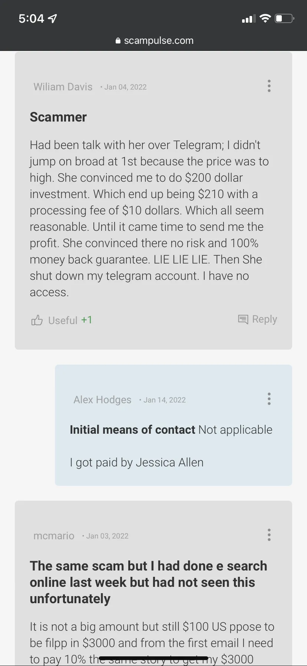Tap the battery indicator icon
The height and width of the screenshot is (666, 307).
(x=285, y=18)
